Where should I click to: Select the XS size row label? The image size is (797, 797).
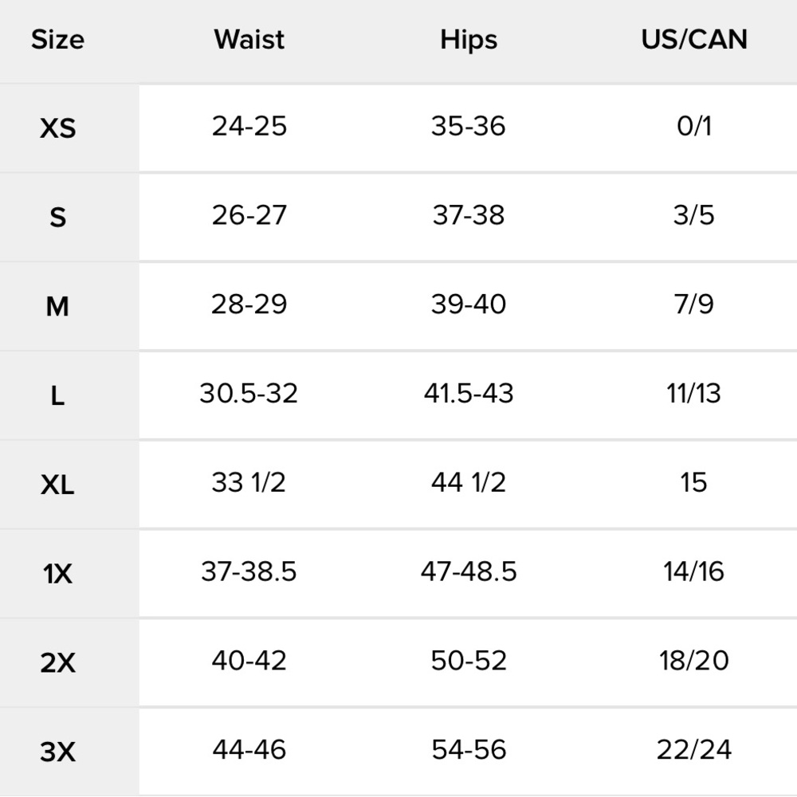pyautogui.click(x=57, y=128)
